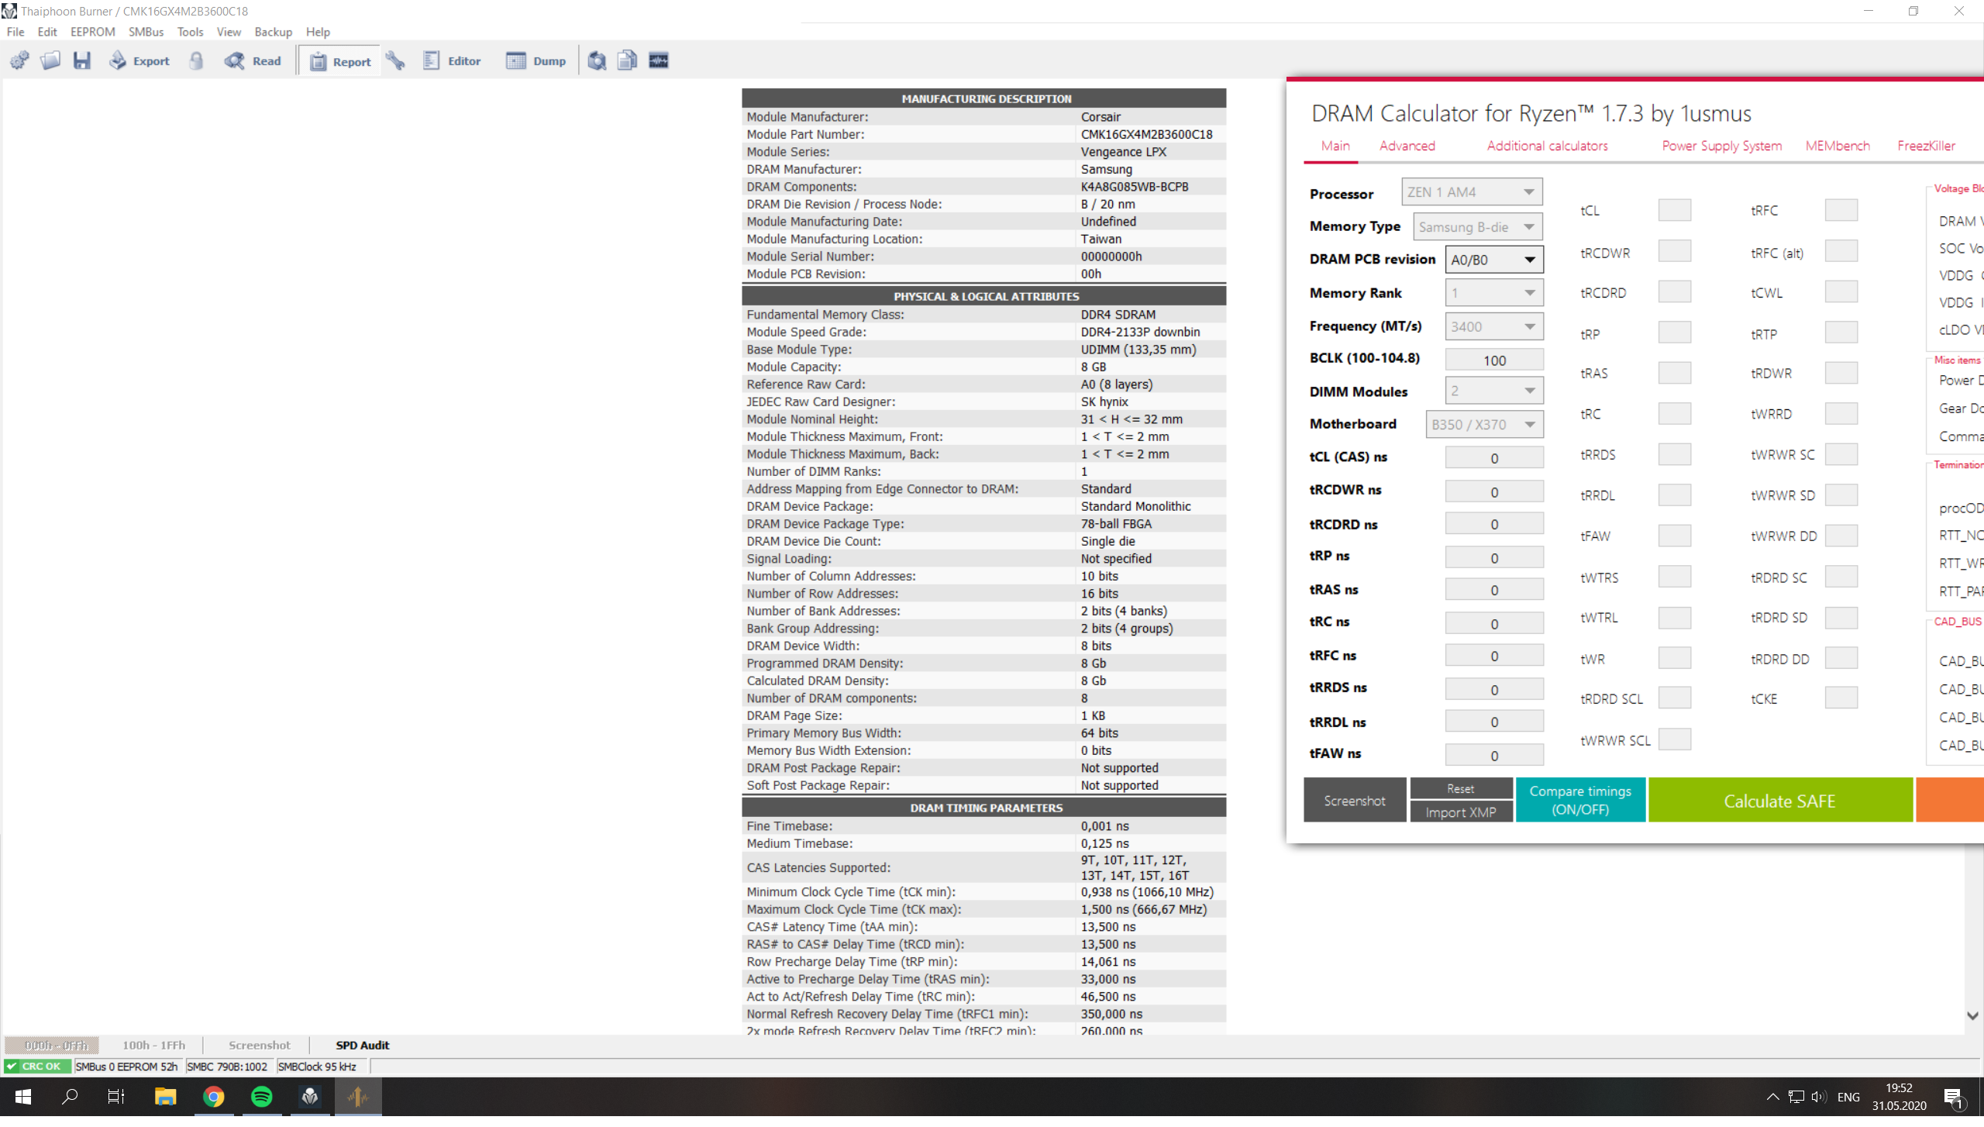1984x1127 pixels.
Task: Click the report scrollbar down arrow
Action: tap(1972, 1015)
